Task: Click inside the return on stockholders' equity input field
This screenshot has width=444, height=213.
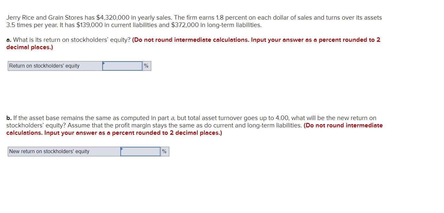Action: 123,66
